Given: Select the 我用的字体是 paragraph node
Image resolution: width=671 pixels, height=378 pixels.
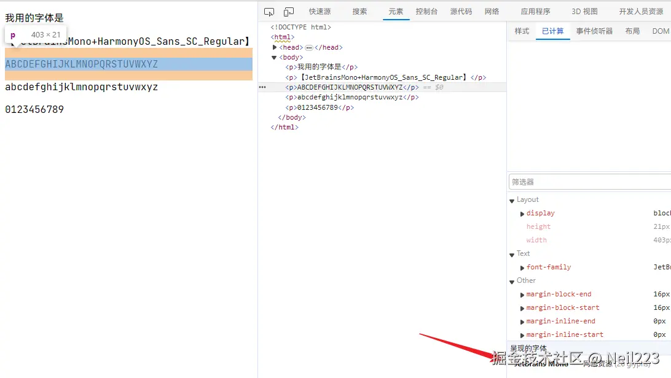Looking at the screenshot, I should [x=321, y=67].
